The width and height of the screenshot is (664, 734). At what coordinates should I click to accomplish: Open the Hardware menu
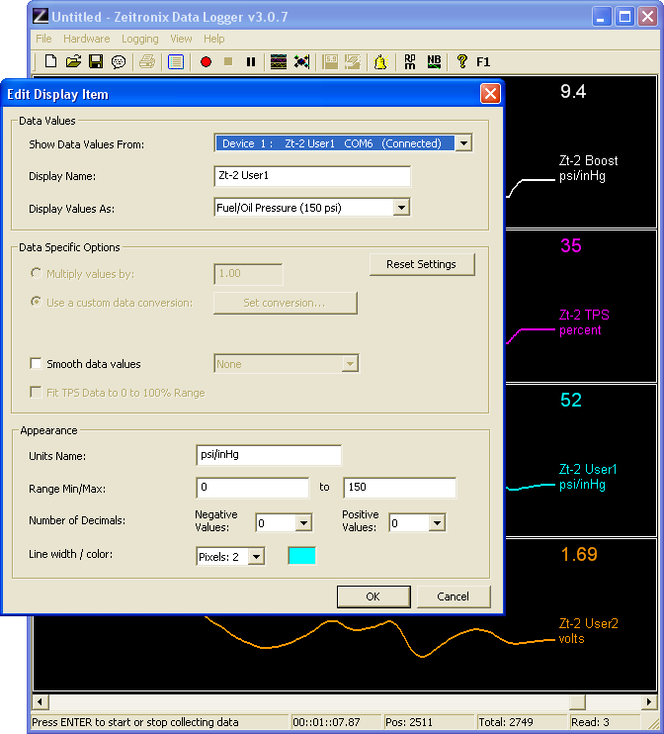pos(87,39)
